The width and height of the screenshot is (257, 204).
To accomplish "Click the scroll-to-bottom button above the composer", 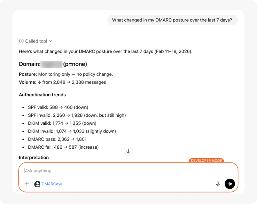I will pyautogui.click(x=128, y=151).
